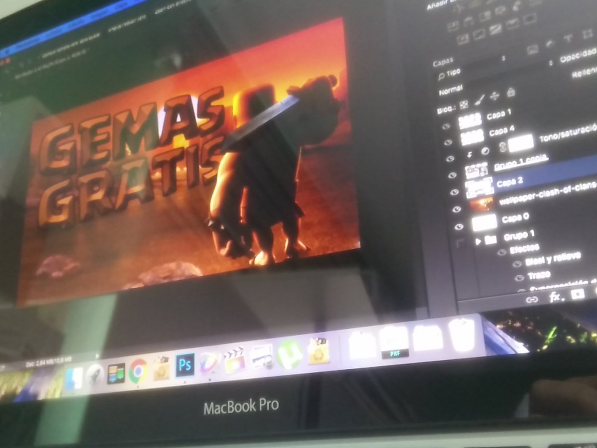Viewport: 597px width, 448px height.
Task: Lock layer position with move icon
Action: click(495, 97)
